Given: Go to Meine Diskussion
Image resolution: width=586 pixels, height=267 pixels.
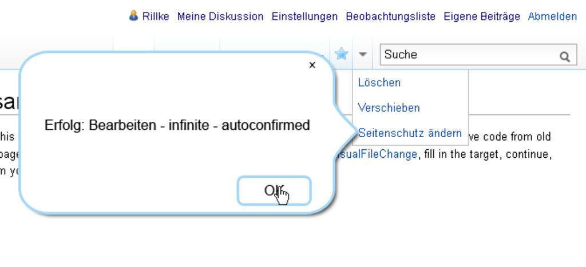Looking at the screenshot, I should pos(220,17).
